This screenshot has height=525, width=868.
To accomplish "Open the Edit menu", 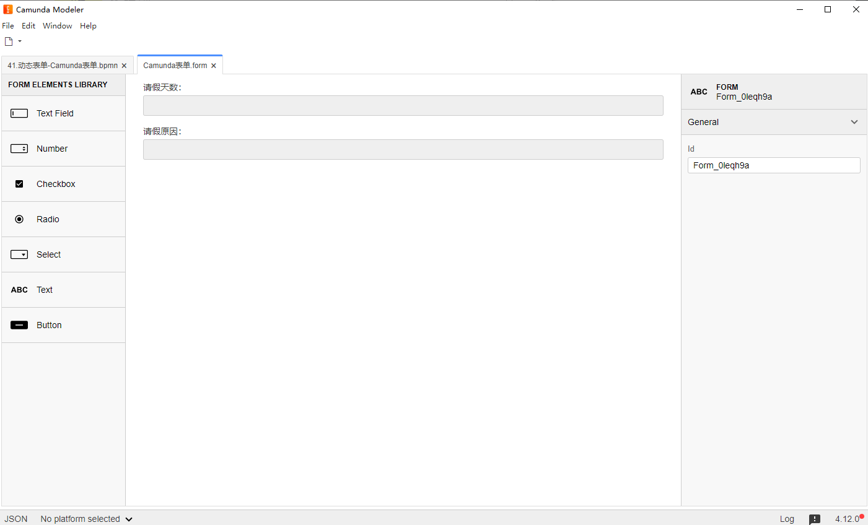I will click(x=28, y=26).
